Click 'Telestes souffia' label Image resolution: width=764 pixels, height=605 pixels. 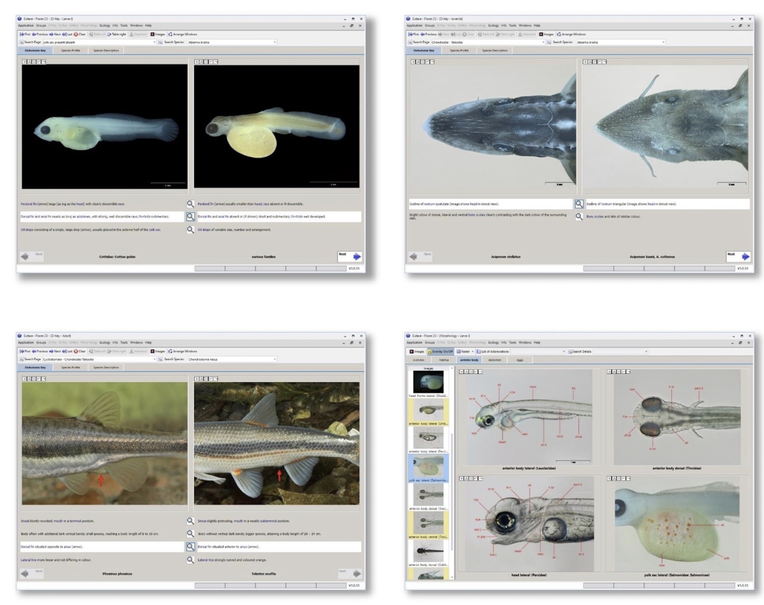264,574
